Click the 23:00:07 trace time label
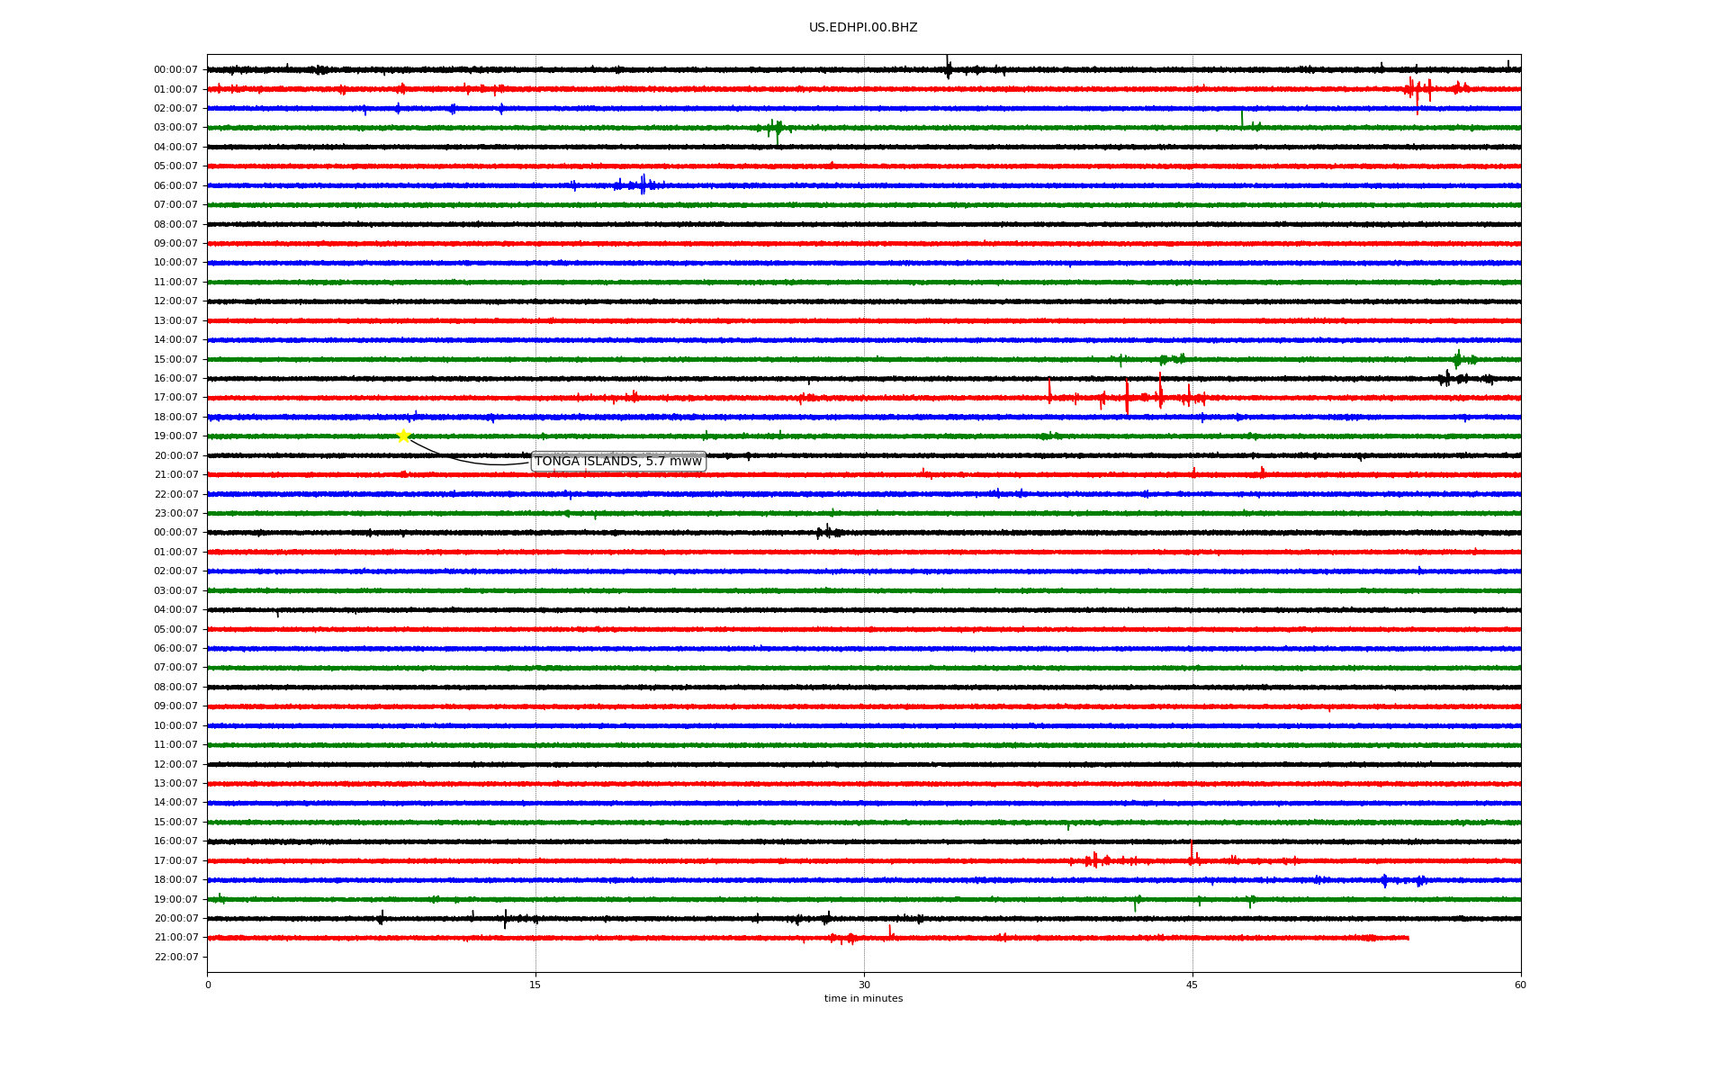The height and width of the screenshot is (1080, 1728). (175, 514)
